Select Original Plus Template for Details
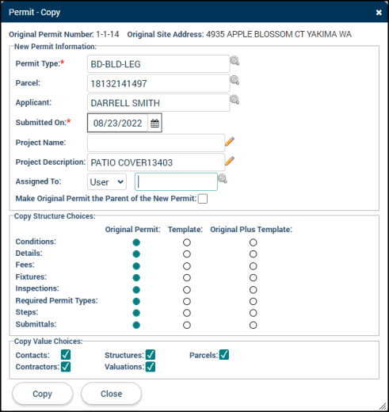 (x=253, y=254)
